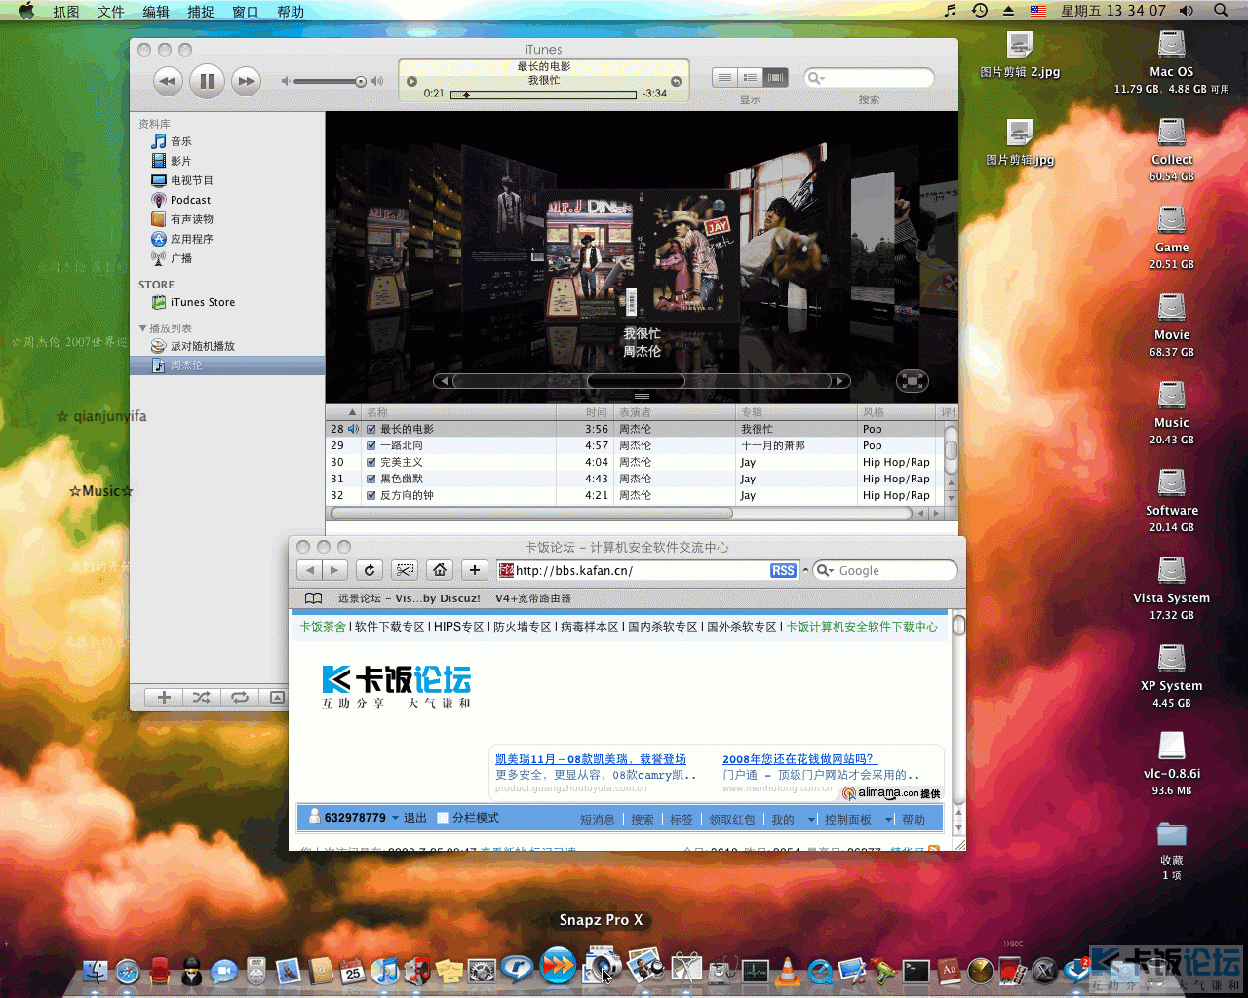Viewport: 1248px width, 998px height.
Task: Uncheck song 一路北向
Action: coord(370,445)
